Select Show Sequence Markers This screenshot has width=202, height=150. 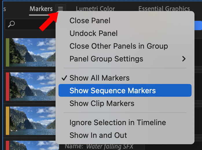[x=113, y=91]
